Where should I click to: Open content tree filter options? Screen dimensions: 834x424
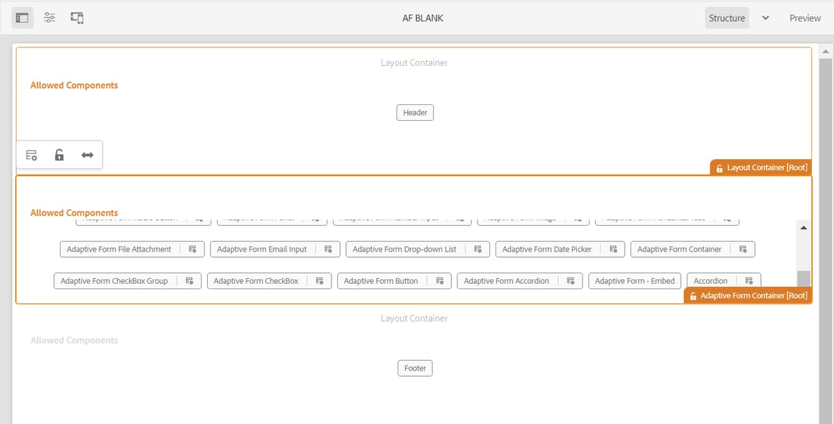click(49, 17)
